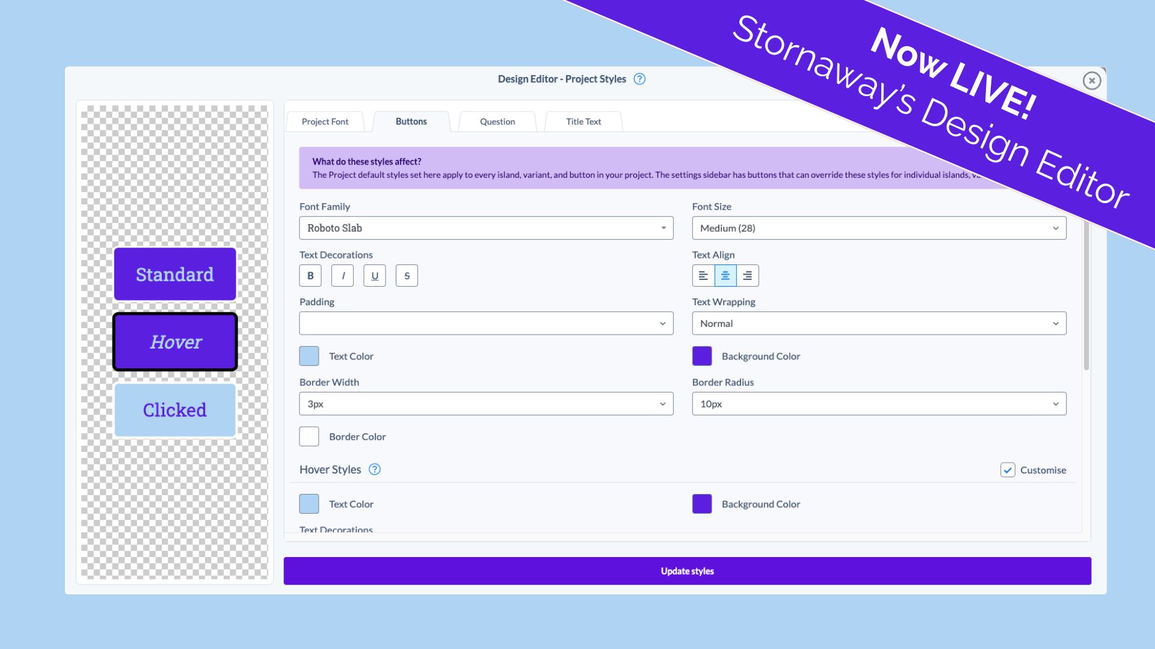1155x649 pixels.
Task: Click the Hover preview button
Action: tap(175, 342)
